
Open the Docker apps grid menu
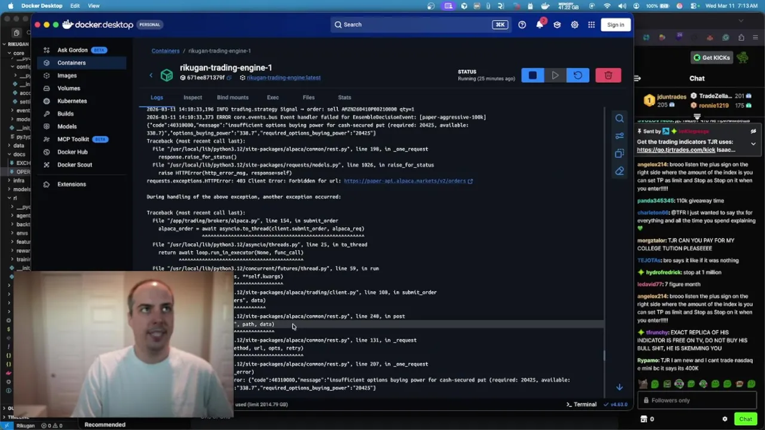[x=591, y=24]
